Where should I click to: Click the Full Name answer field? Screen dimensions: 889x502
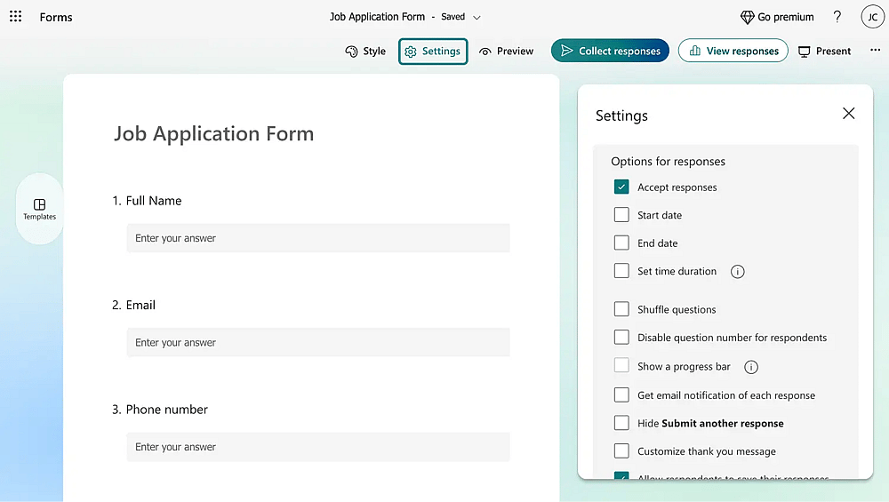[x=318, y=238]
